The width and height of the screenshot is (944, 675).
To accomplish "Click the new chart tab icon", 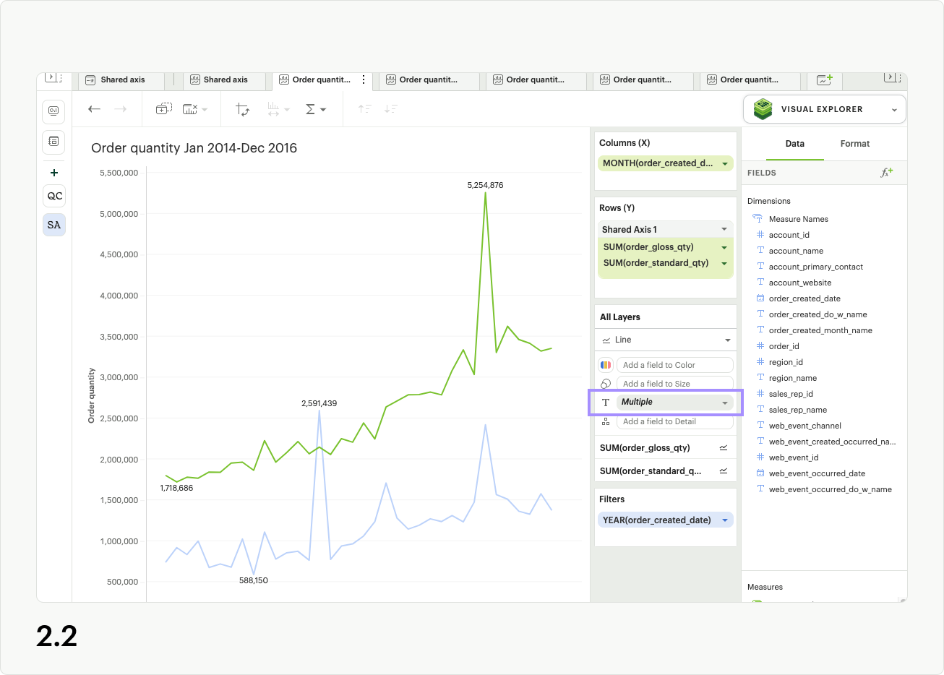I will [x=824, y=79].
